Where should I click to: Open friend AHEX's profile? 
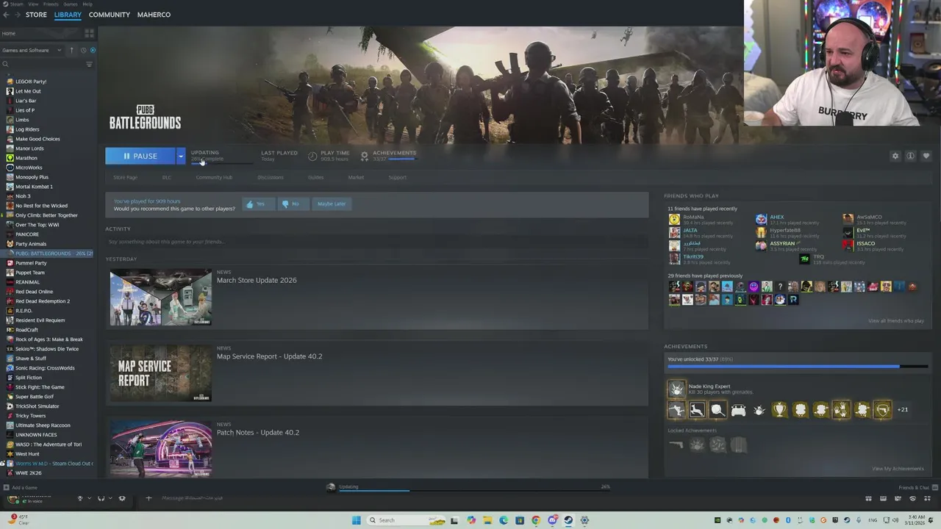(x=777, y=217)
